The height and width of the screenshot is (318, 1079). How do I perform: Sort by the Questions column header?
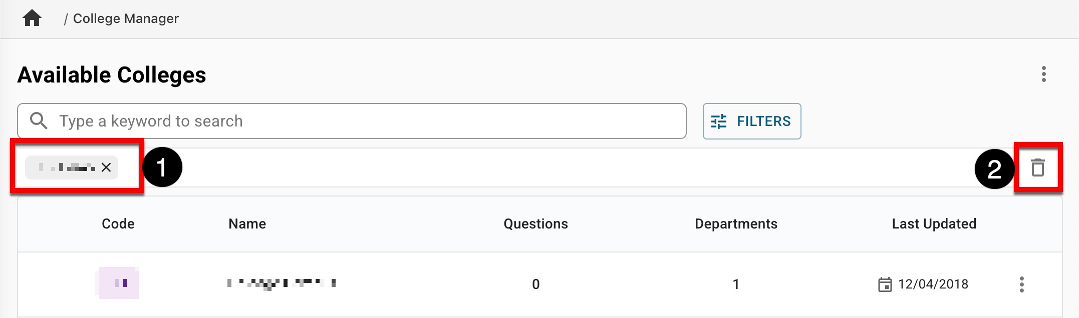pos(535,223)
